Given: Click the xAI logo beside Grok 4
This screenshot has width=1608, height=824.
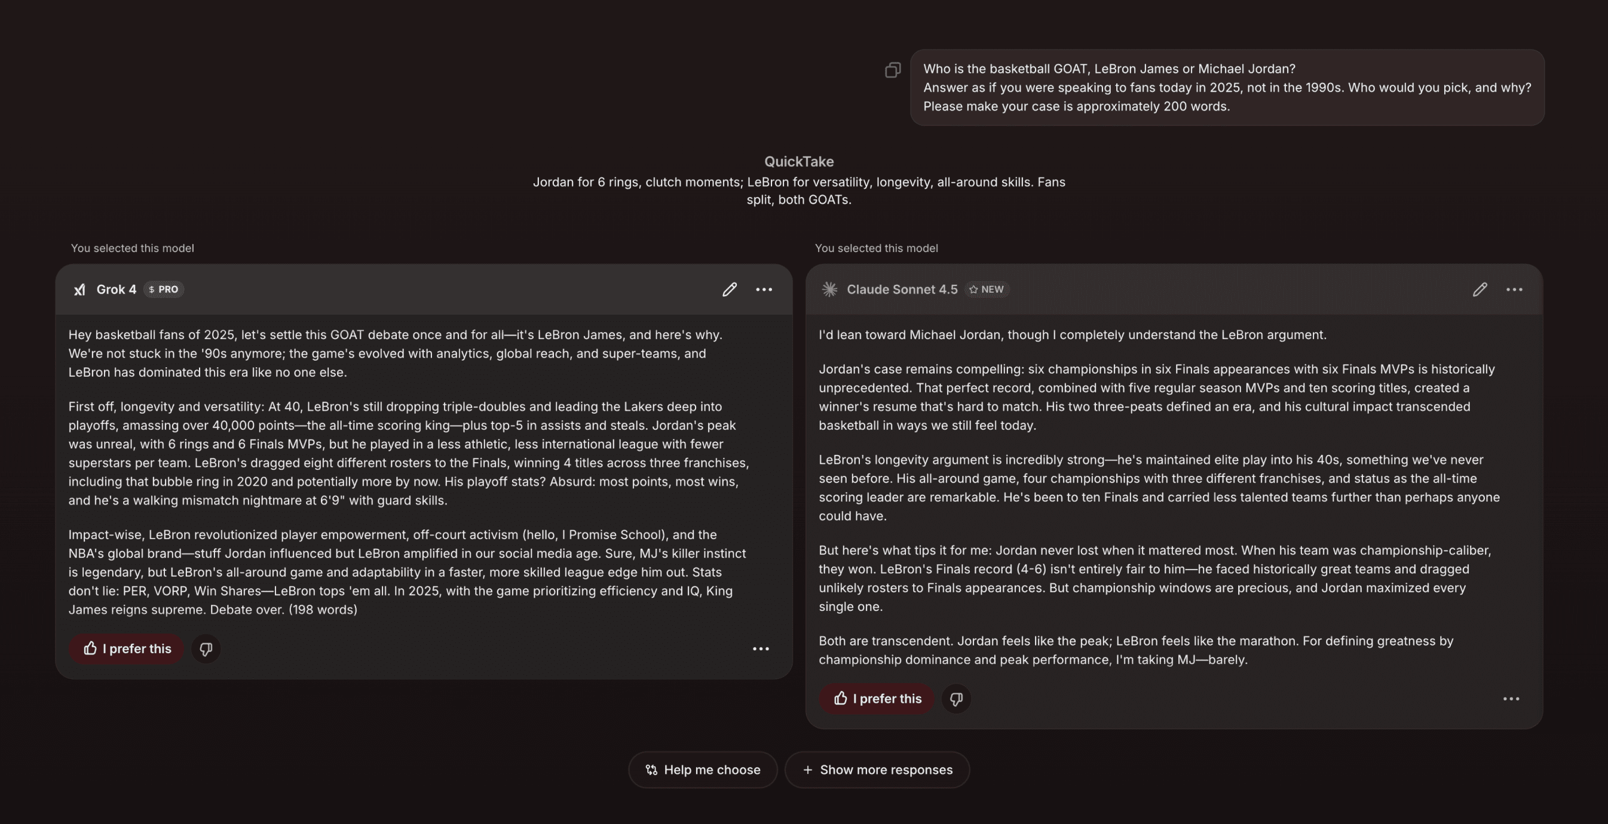Looking at the screenshot, I should pyautogui.click(x=79, y=289).
